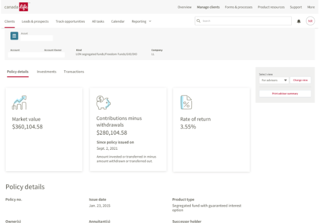Image resolution: width=320 pixels, height=223 pixels.
Task: Open Forms & processes menu
Action: pos(239,7)
